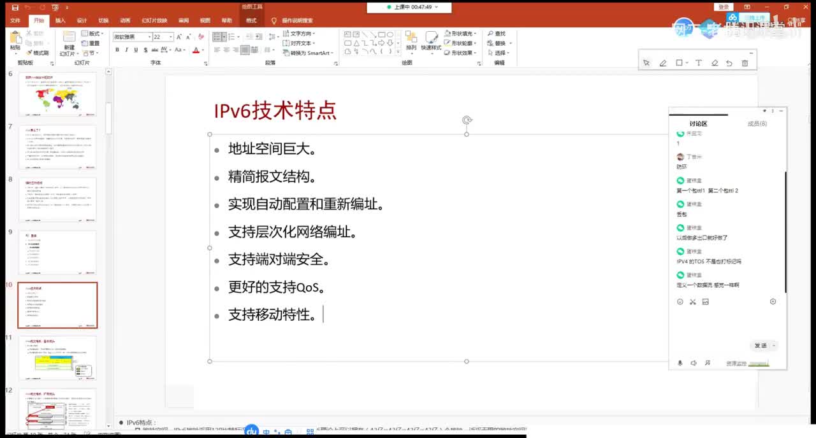Open the Change Case (Aa) dropdown

click(180, 50)
